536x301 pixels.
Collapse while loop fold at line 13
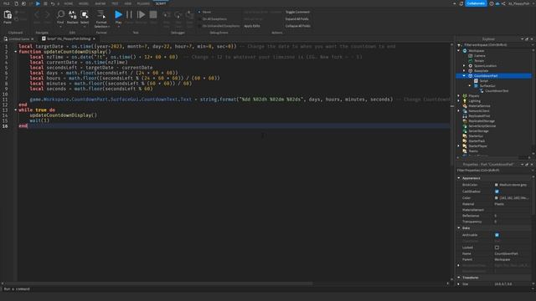[15, 110]
